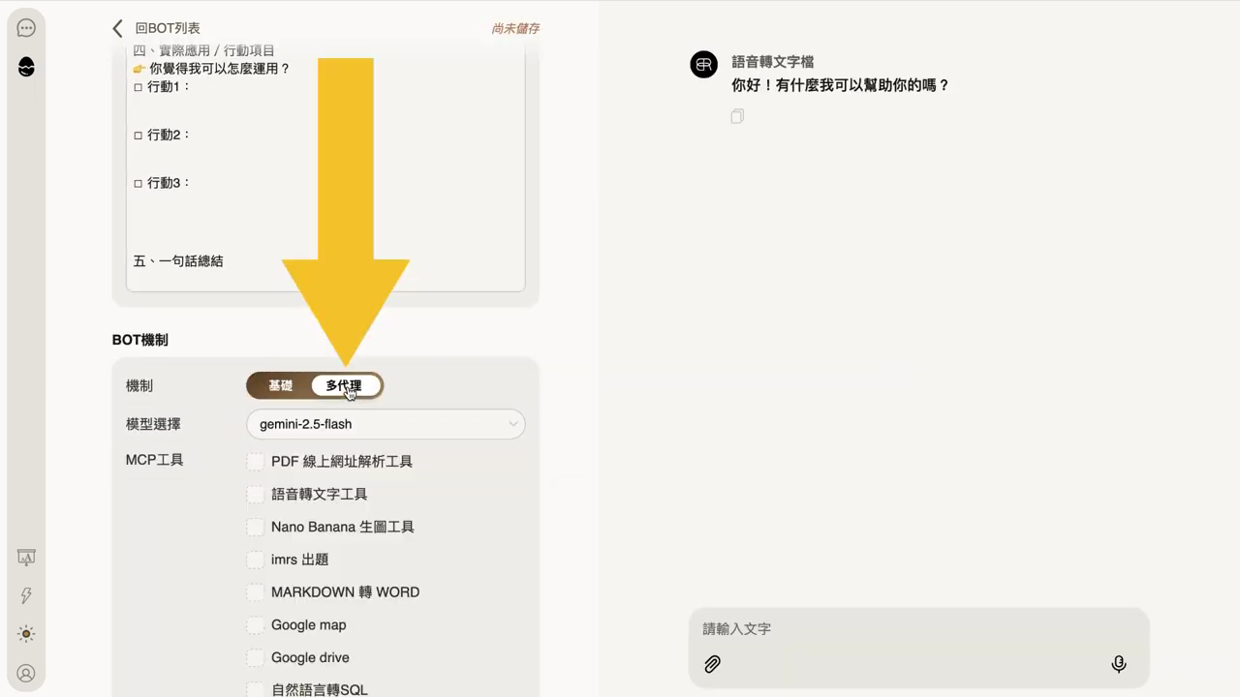This screenshot has height=697, width=1240.
Task: Copy the bot greeting message
Action: [737, 116]
